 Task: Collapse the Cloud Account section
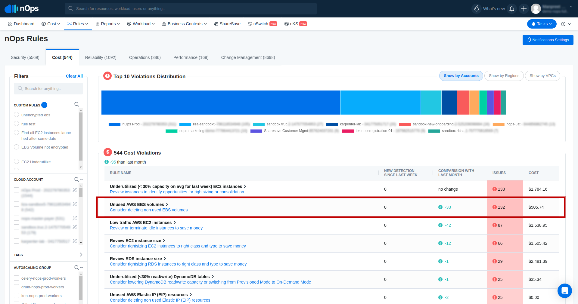[82, 179]
